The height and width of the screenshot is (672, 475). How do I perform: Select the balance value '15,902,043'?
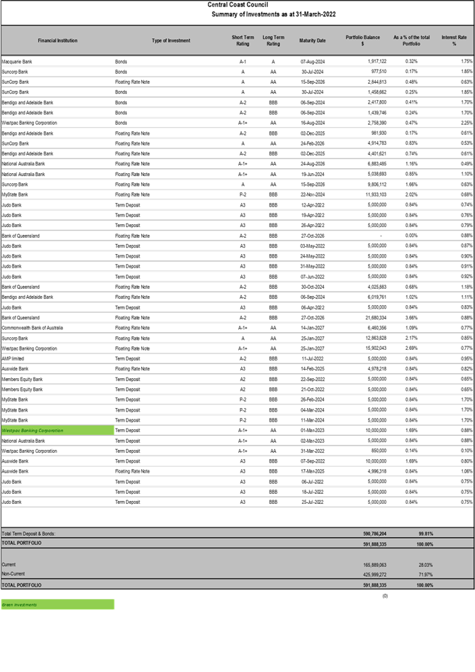point(376,348)
